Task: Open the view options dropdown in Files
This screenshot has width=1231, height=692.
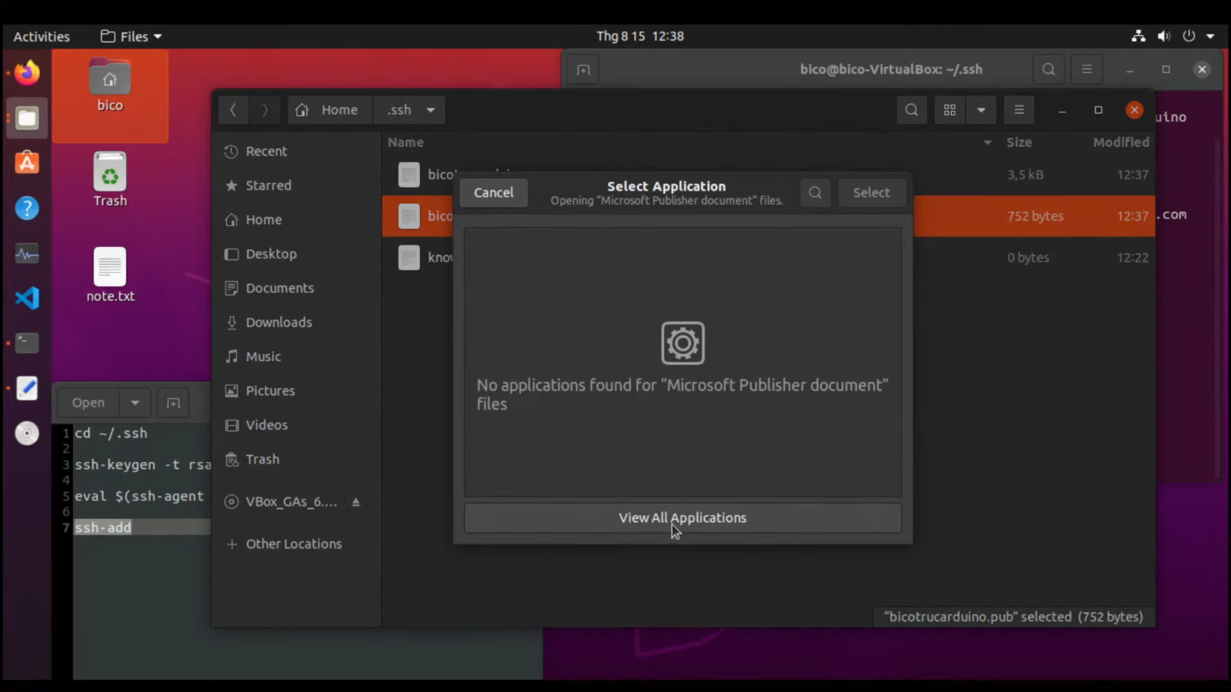Action: point(981,109)
